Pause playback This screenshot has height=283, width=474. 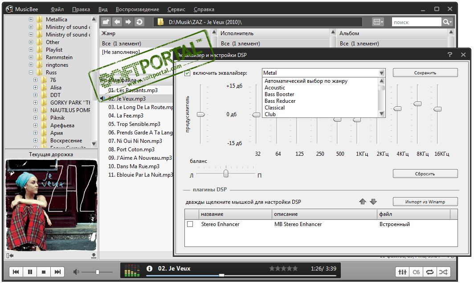[30, 272]
